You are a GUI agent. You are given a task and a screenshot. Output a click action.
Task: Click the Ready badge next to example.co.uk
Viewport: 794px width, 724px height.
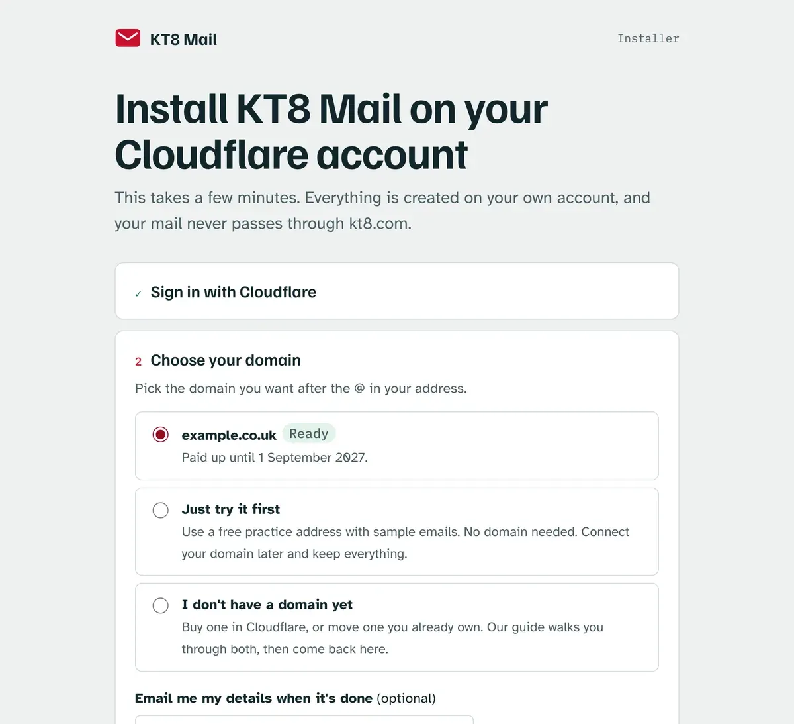tap(309, 434)
